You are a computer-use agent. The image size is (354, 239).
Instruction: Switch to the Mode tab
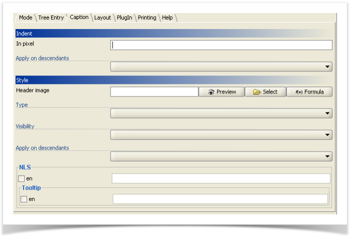coord(26,17)
